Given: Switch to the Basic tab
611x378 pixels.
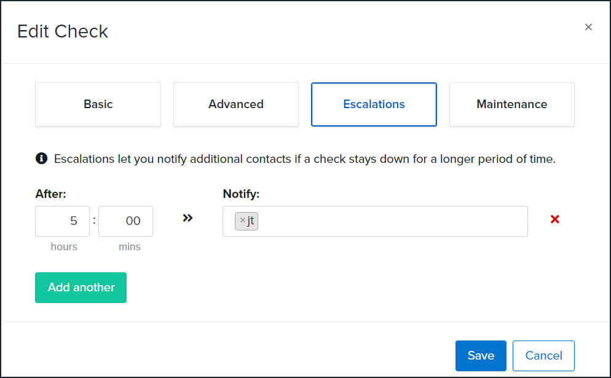Looking at the screenshot, I should 98,104.
